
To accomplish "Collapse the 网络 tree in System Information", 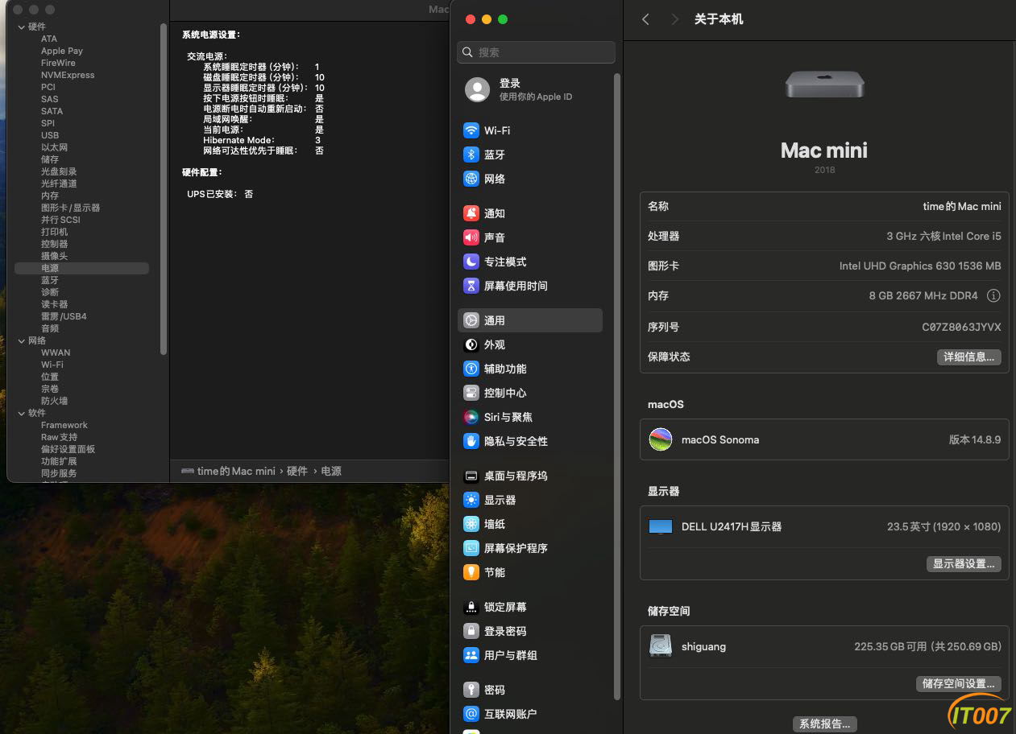I will click(x=21, y=340).
